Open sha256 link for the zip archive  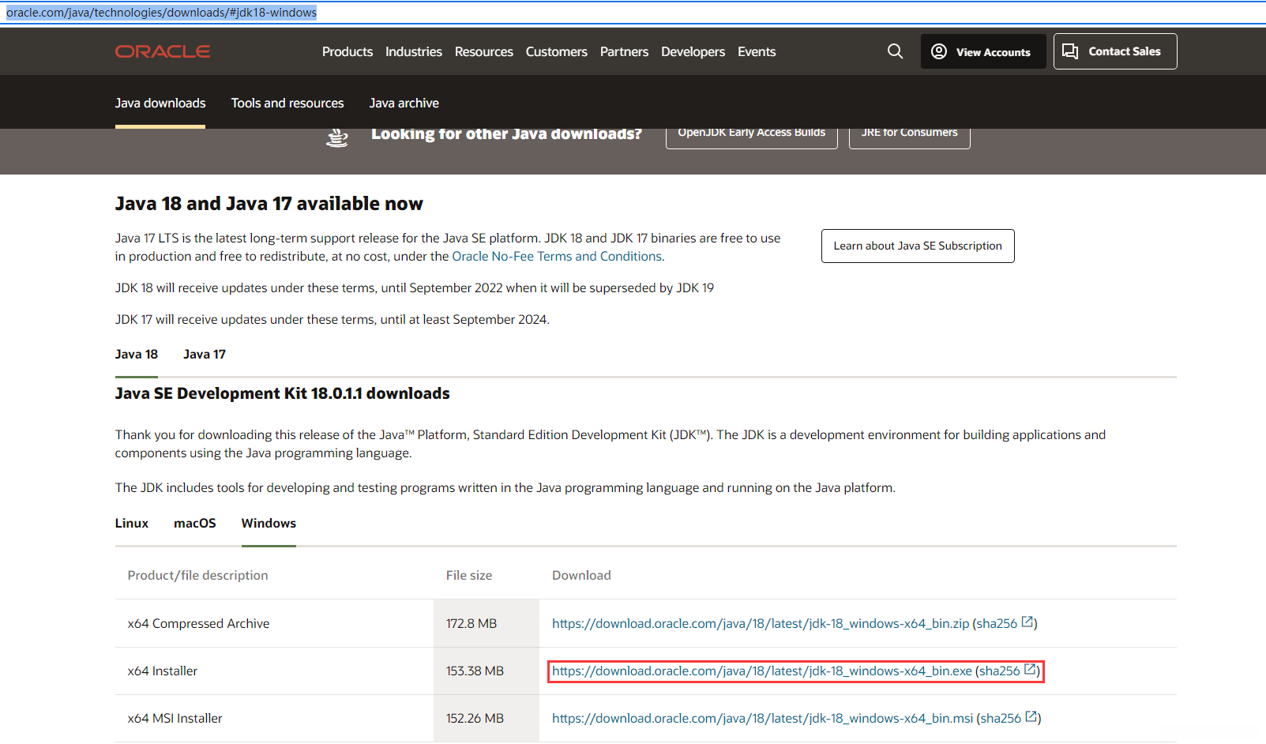[1005, 623]
